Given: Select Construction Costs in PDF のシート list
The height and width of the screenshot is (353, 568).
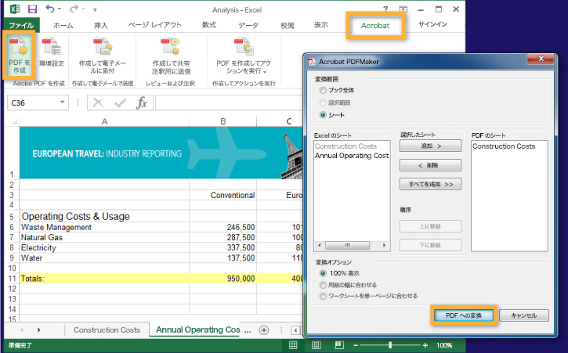Looking at the screenshot, I should click(x=504, y=146).
